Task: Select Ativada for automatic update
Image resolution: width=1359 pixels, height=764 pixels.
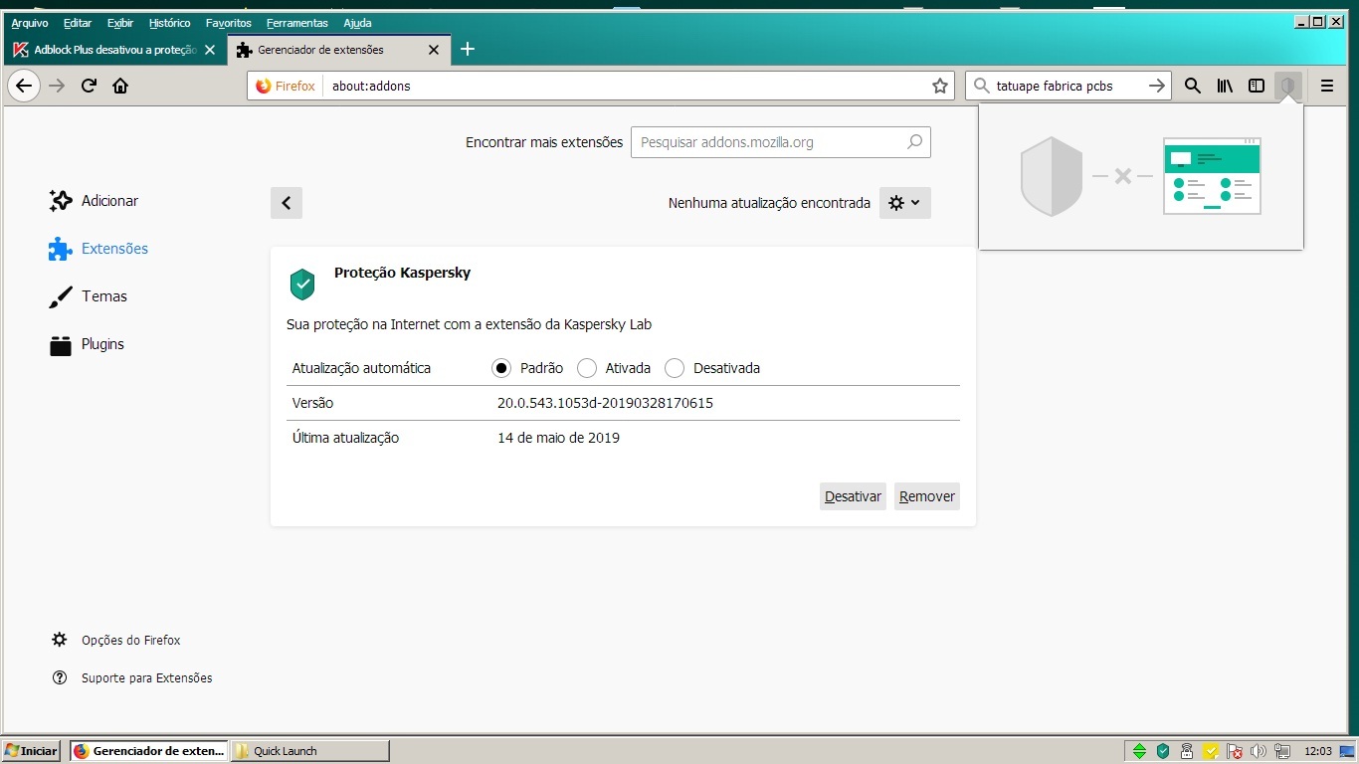Action: [587, 368]
